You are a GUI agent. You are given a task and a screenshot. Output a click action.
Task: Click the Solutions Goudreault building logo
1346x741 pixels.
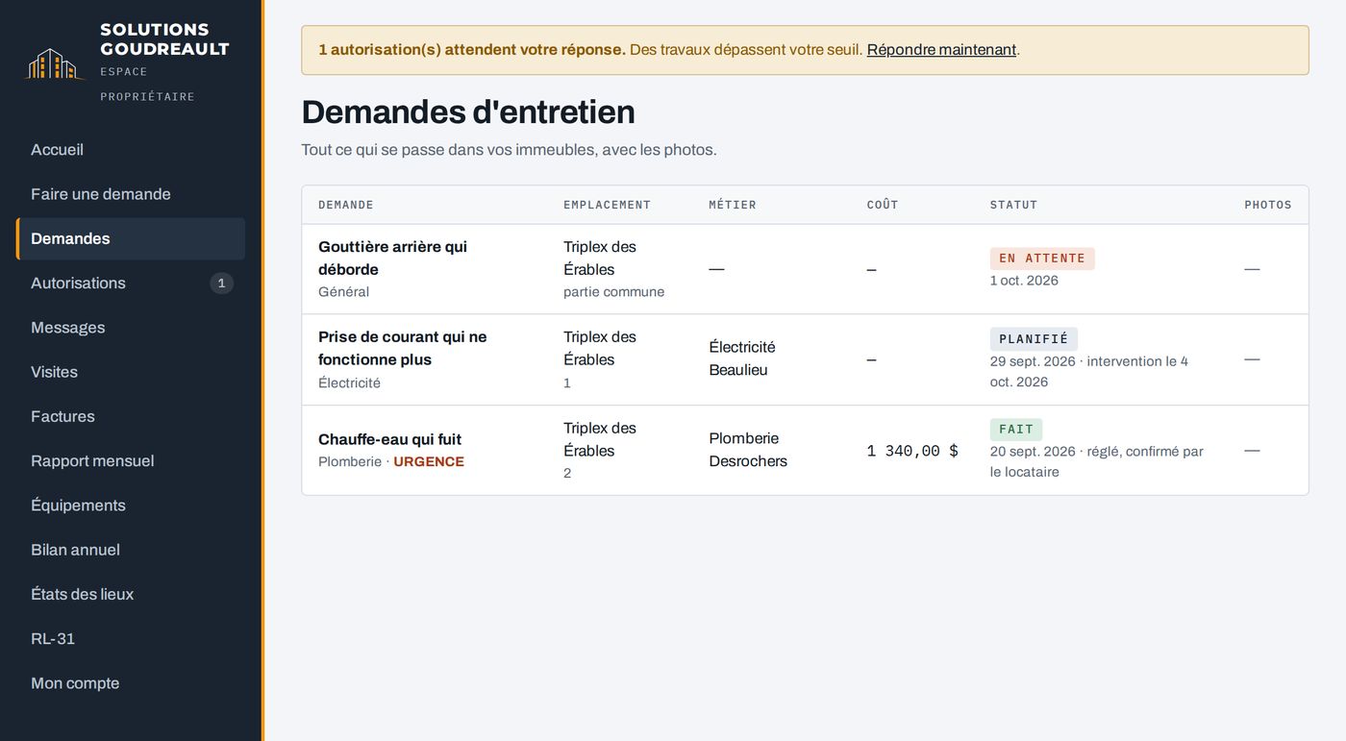[x=55, y=63]
